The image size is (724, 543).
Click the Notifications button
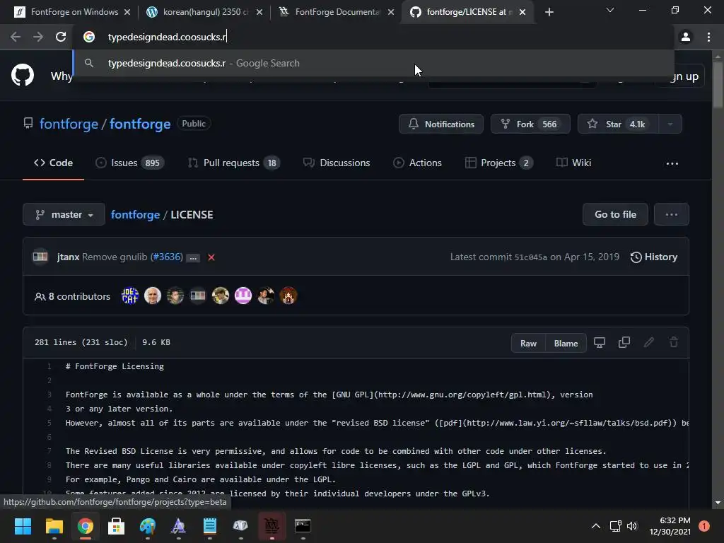point(441,124)
